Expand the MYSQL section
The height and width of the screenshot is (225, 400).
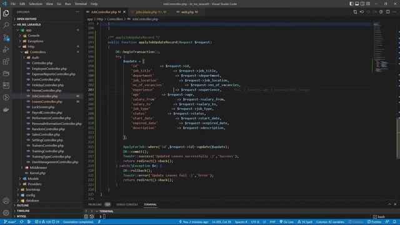click(x=48, y=216)
